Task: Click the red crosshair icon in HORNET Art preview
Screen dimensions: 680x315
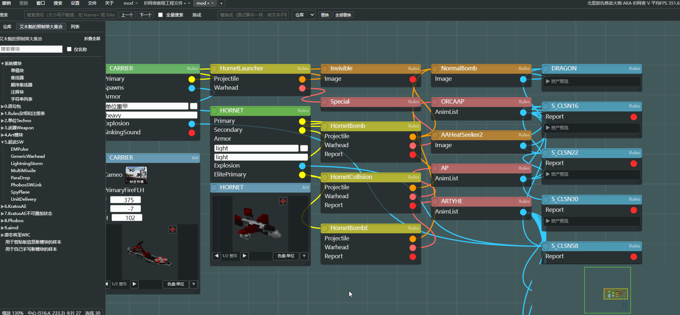Action: 283,201
